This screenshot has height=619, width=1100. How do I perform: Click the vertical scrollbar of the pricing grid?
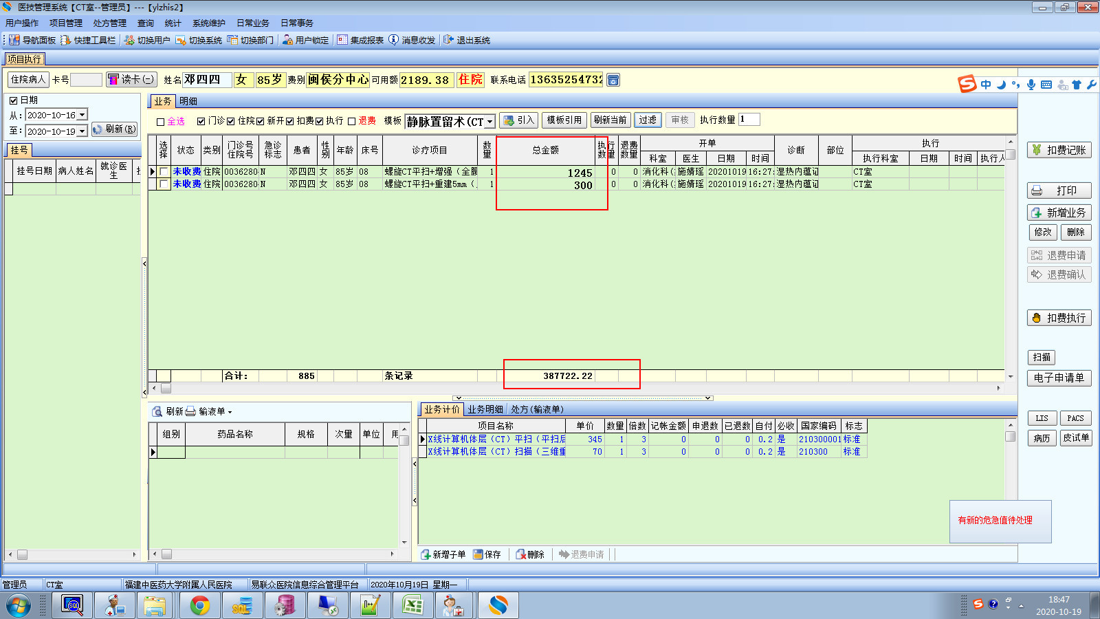click(x=1010, y=482)
